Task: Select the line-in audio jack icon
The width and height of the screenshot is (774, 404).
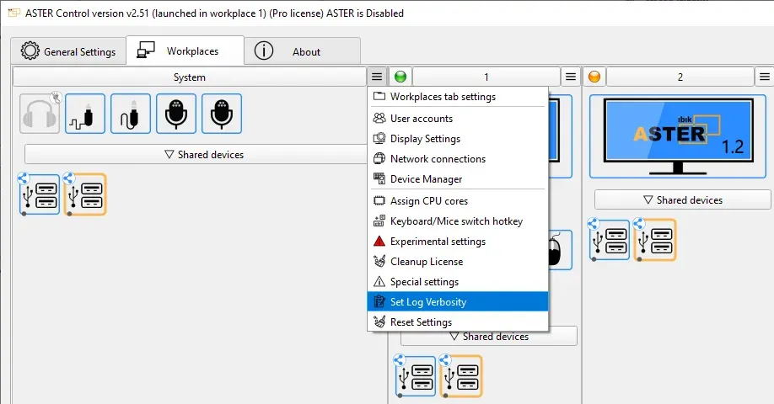Action: [x=131, y=114]
